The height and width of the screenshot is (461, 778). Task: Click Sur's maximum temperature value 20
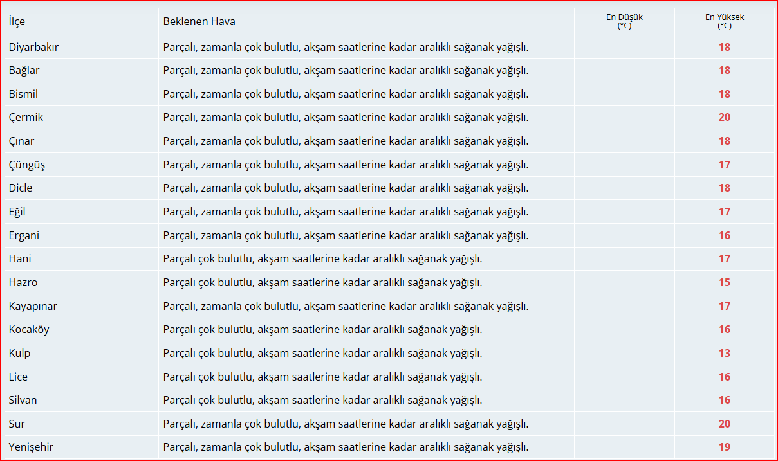(725, 424)
